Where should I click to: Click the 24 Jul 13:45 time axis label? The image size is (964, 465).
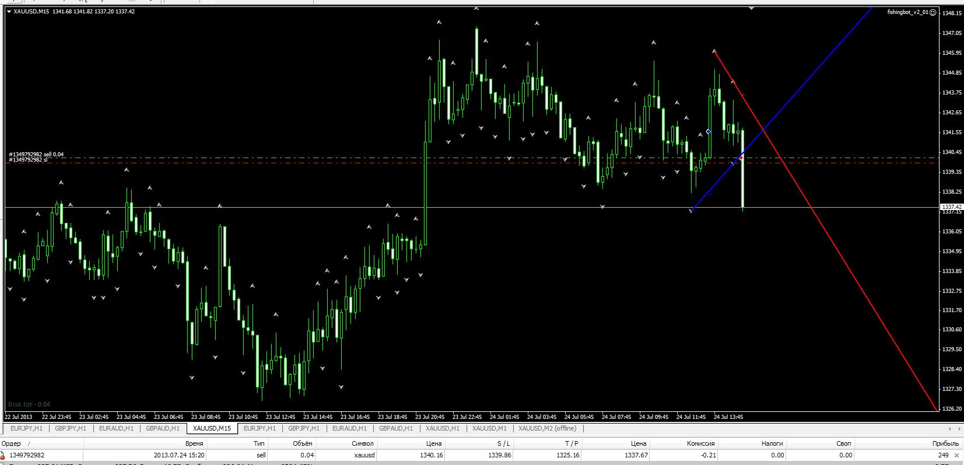point(728,417)
